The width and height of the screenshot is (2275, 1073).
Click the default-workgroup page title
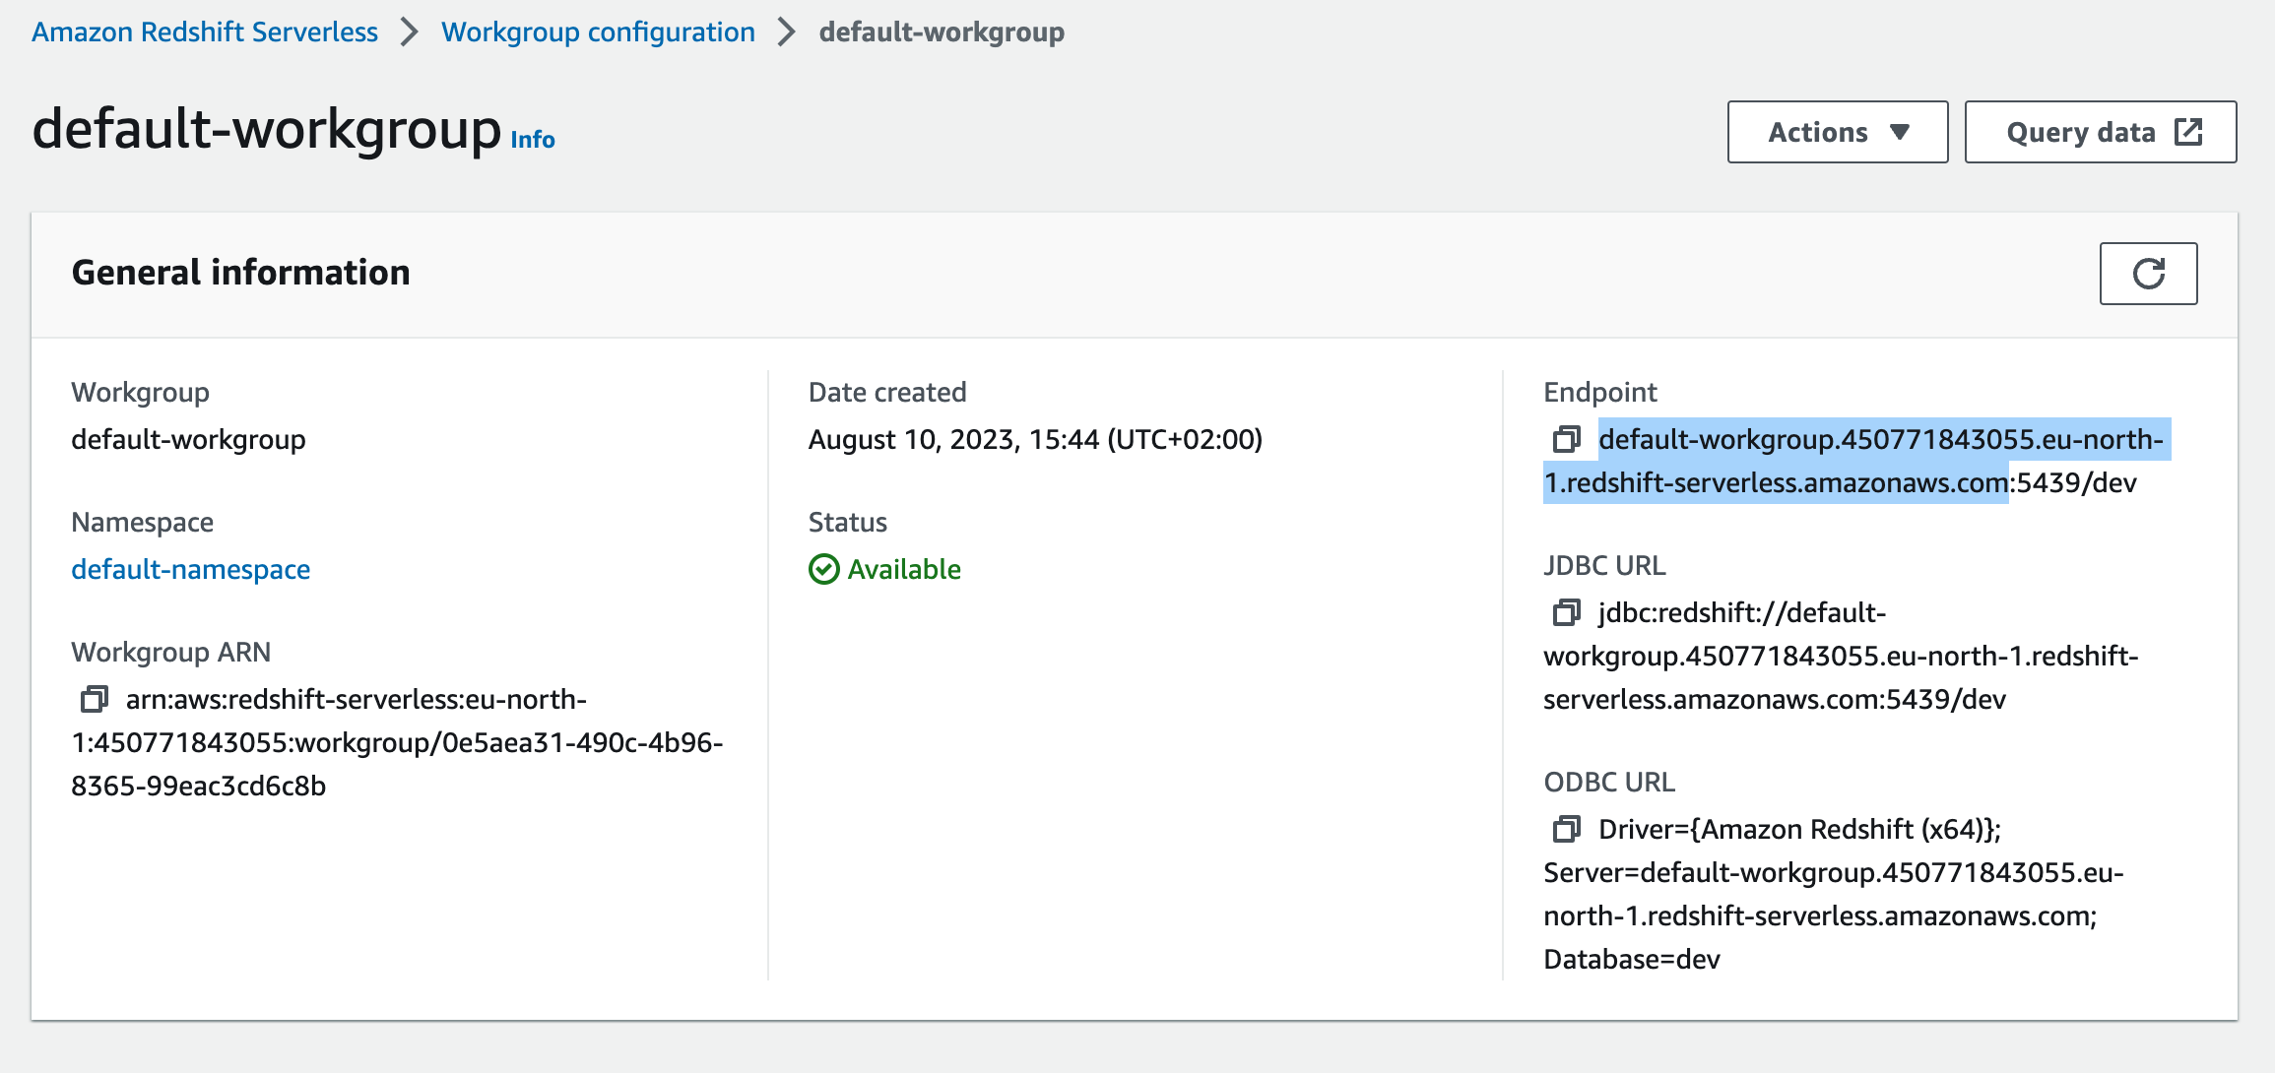[x=267, y=129]
